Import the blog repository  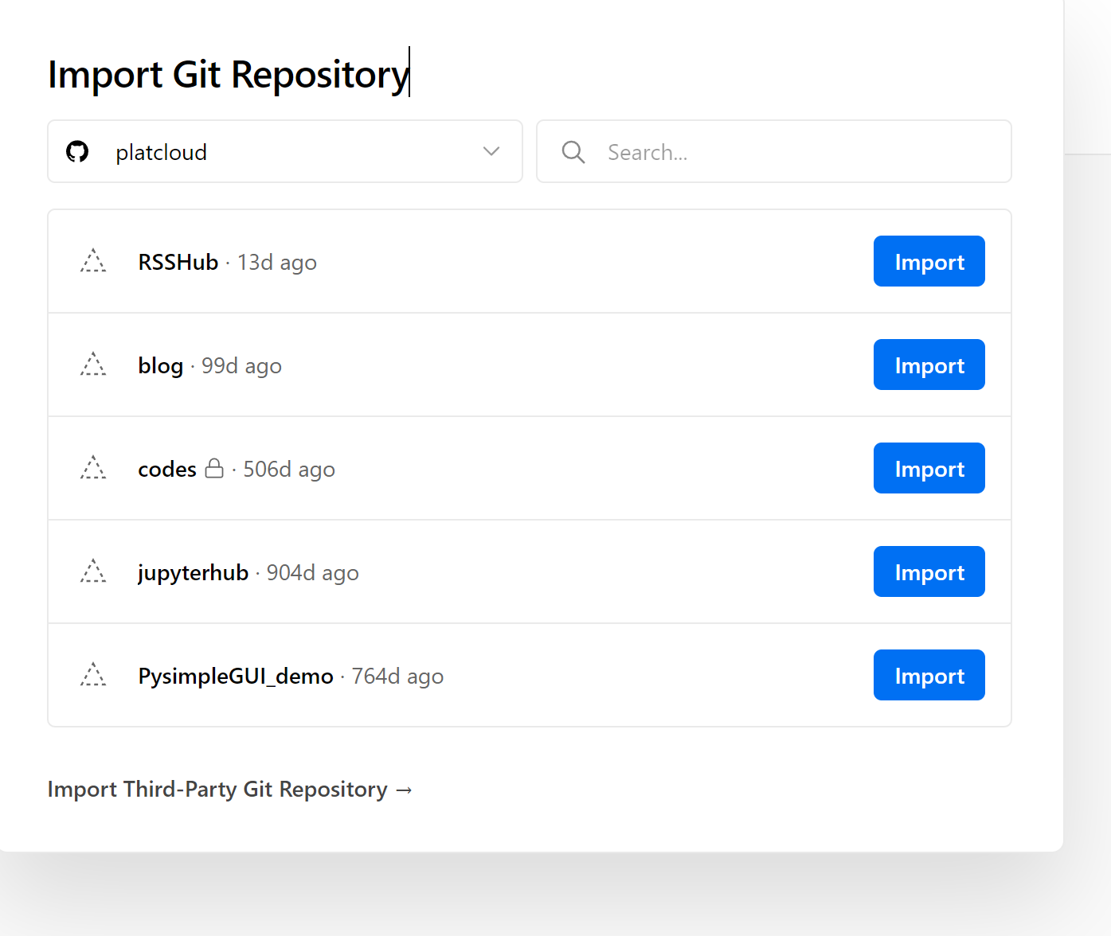point(929,365)
